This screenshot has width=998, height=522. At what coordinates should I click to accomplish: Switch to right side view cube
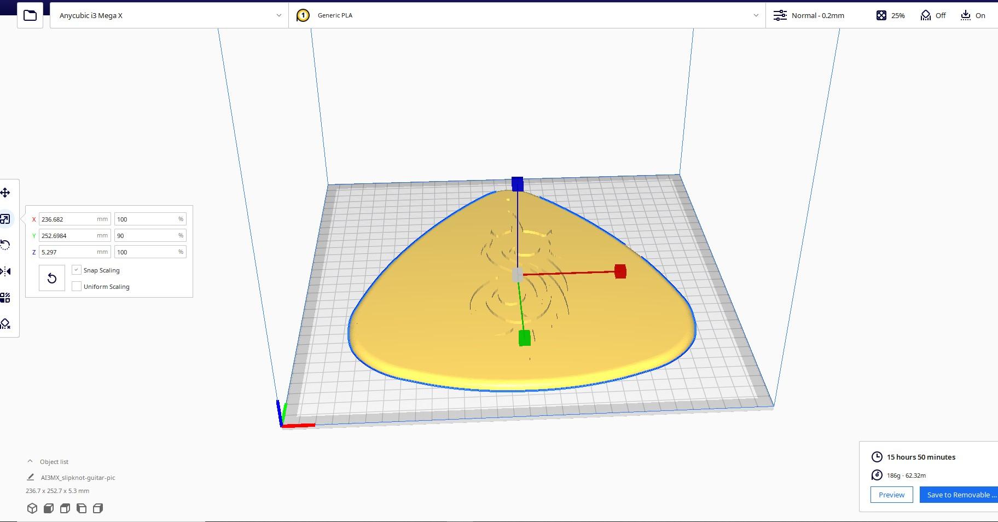[x=98, y=508]
